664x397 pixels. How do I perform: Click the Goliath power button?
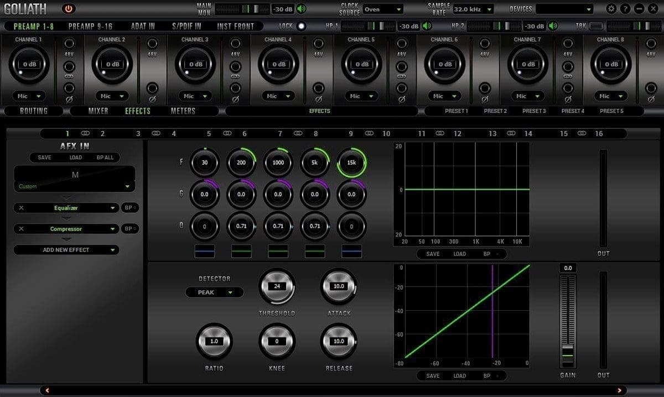(69, 9)
